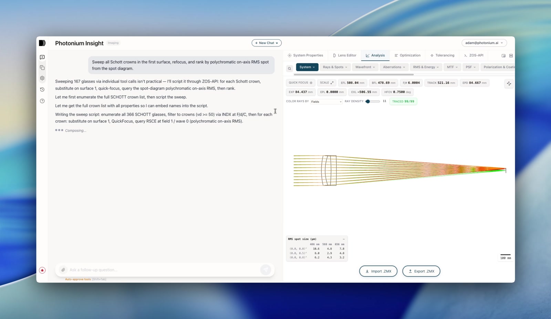551x319 pixels.
Task: Expand the Rays & Spots dropdown
Action: point(335,67)
